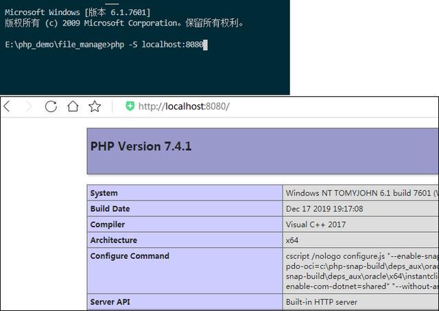Click the Microsoft Windows version line in terminal
This screenshot has width=439, height=311.
click(78, 12)
